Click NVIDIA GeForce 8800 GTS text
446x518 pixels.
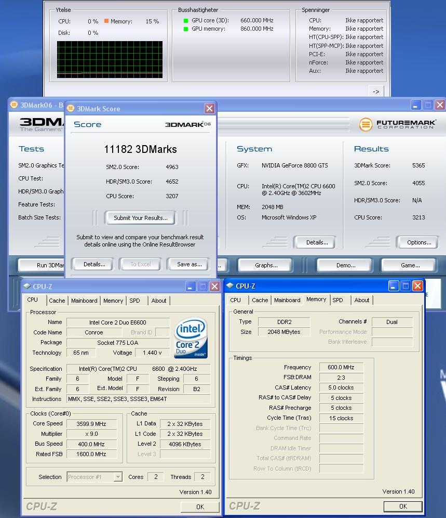295,165
